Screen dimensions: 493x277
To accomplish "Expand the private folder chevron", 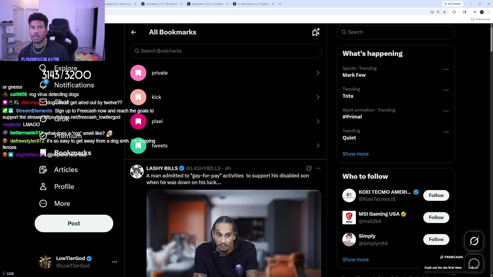I will coord(318,73).
